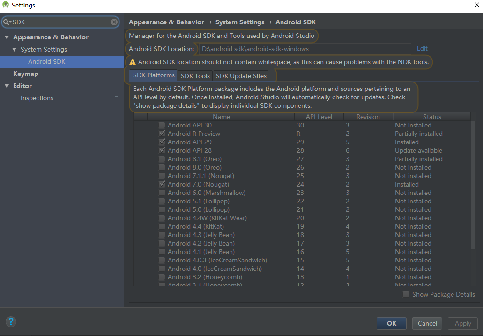Enable Show Package Details checkbox
This screenshot has width=483, height=336.
pos(406,294)
